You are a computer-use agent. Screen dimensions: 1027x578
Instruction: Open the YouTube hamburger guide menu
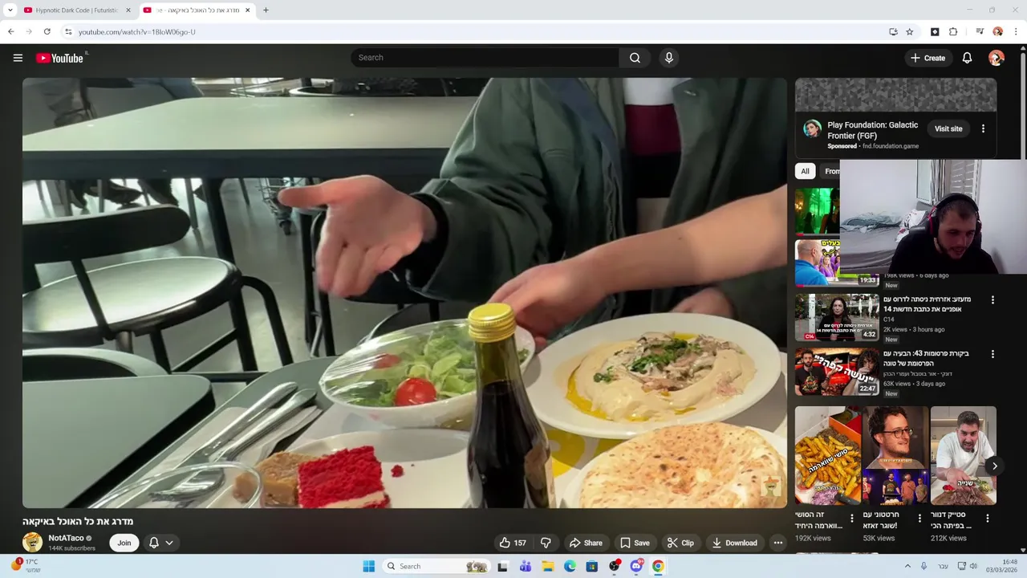click(x=18, y=58)
